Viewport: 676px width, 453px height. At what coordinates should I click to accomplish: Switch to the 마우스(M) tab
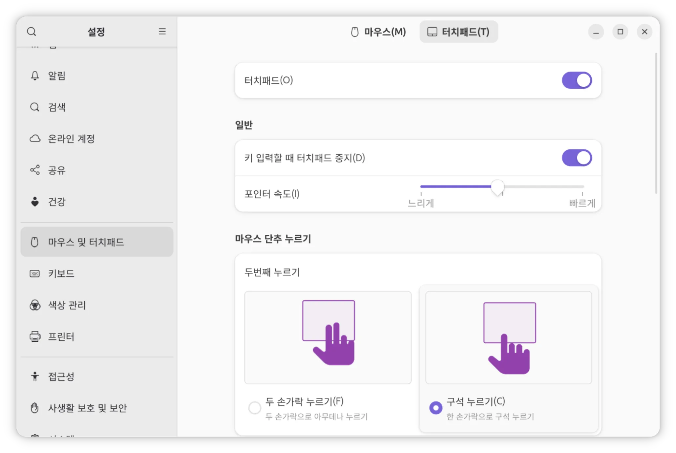point(378,32)
